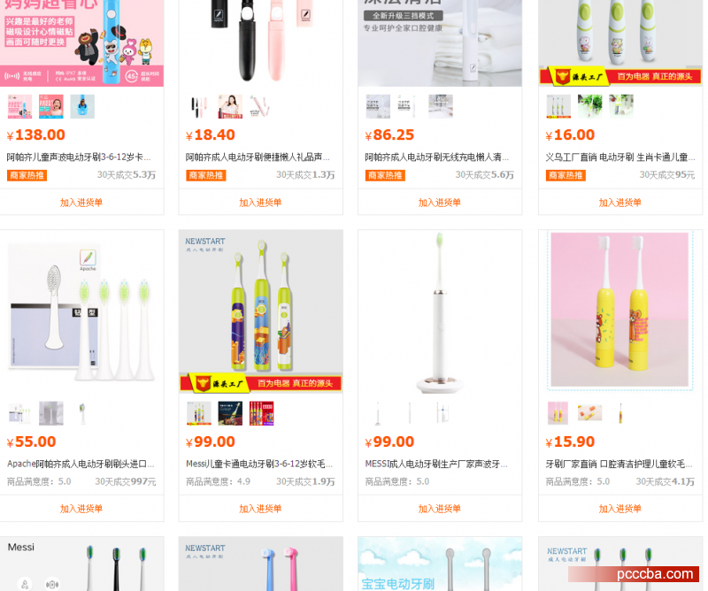
Task: Click 加入进货单 under the ¥86.25 product
Action: point(439,203)
